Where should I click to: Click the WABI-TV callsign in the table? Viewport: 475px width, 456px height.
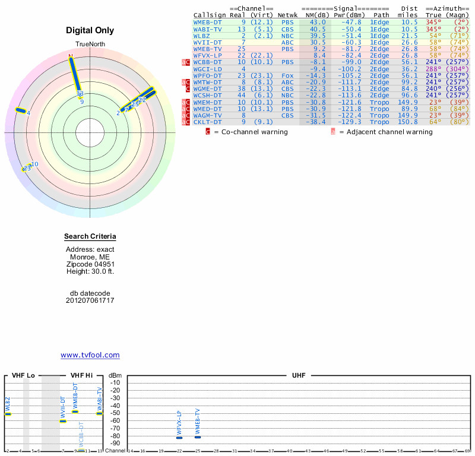click(x=207, y=28)
